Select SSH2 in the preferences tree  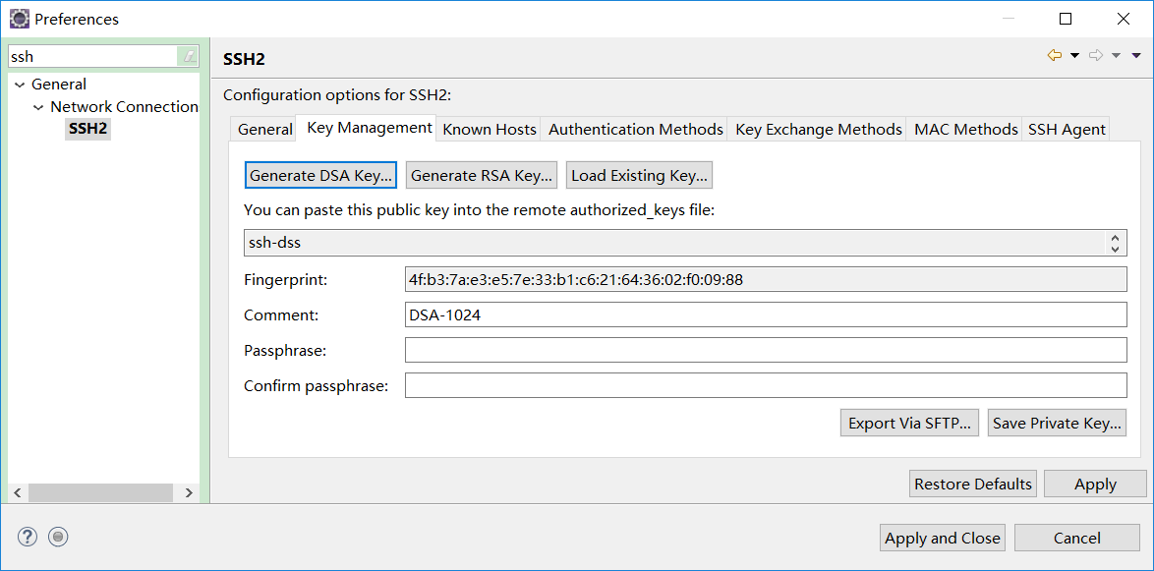coord(87,128)
